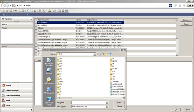Image resolution: width=194 pixels, height=112 pixels.
Task: Click the yellow Alert bell icon
Action: pyautogui.click(x=49, y=11)
